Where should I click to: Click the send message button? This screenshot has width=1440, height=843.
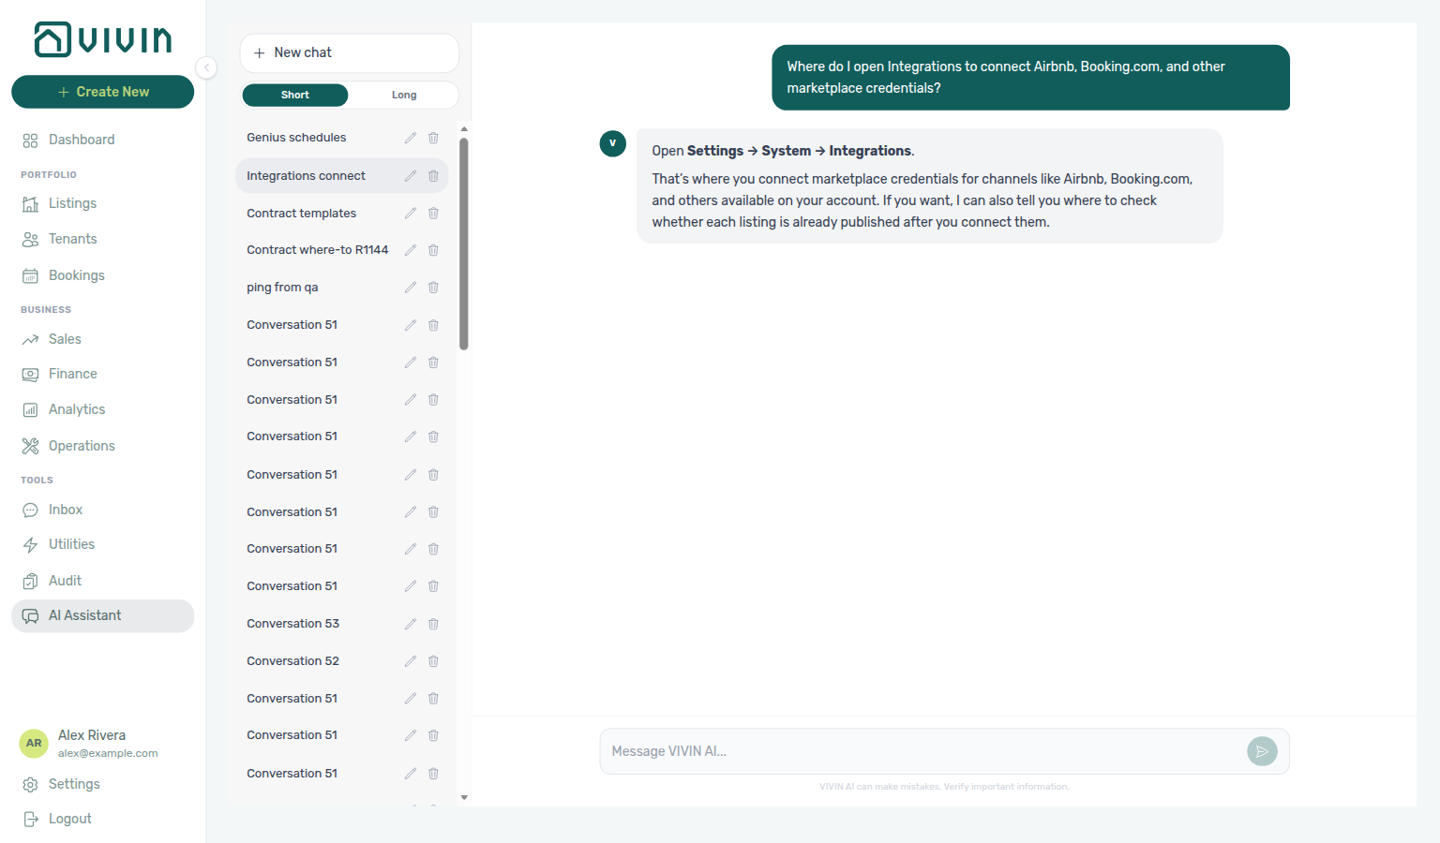coord(1262,751)
